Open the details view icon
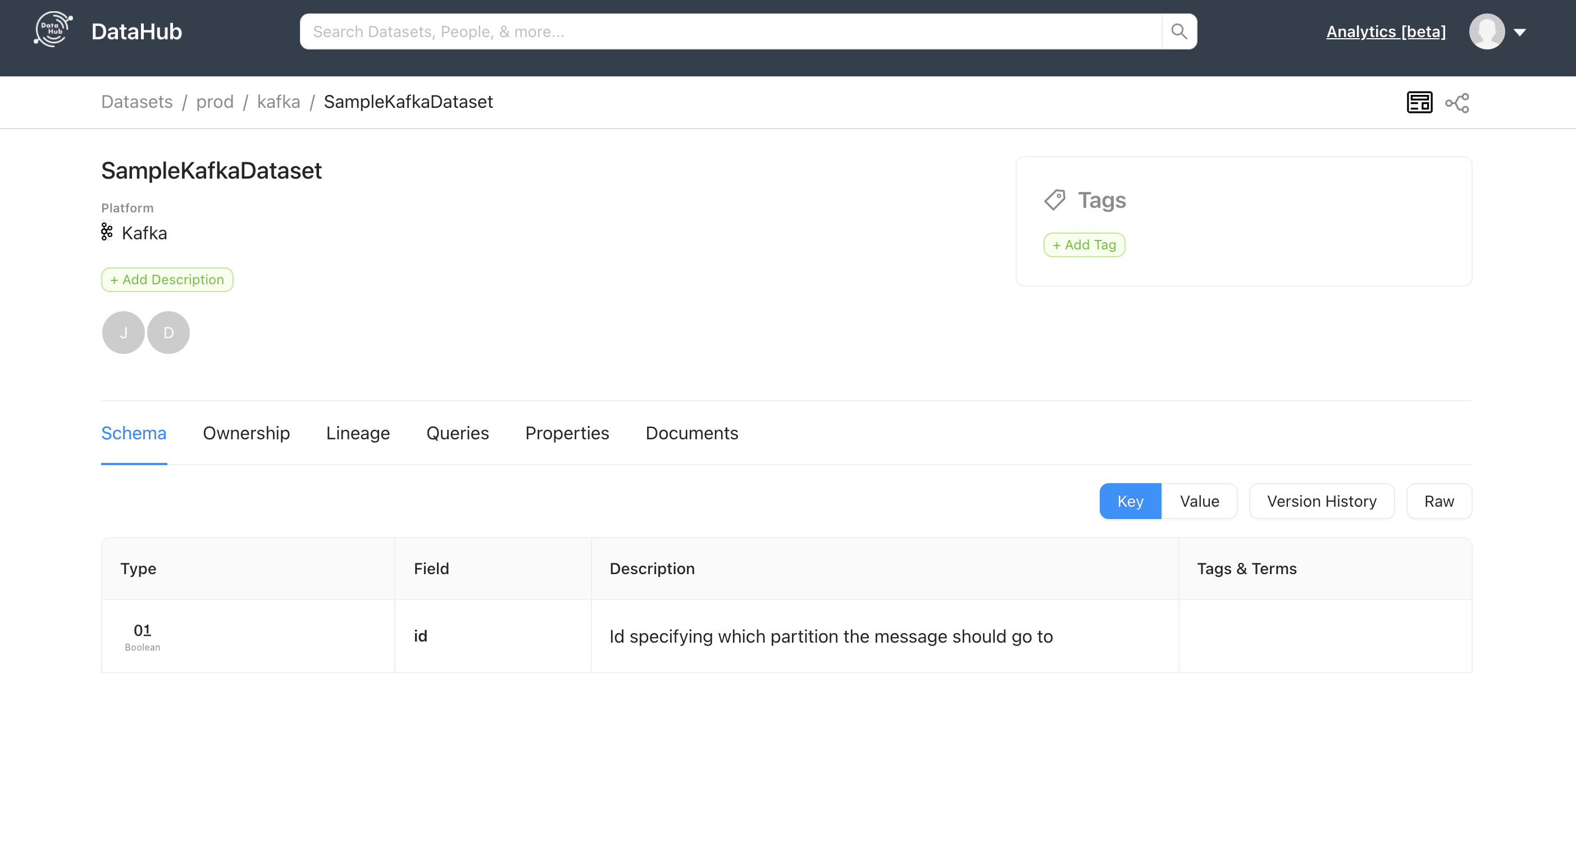This screenshot has width=1576, height=864. click(1419, 102)
